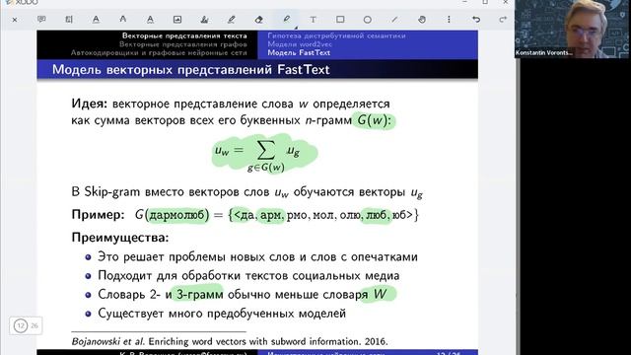Click the Skip-gram sentence text
This screenshot has width=631, height=355.
point(247,192)
